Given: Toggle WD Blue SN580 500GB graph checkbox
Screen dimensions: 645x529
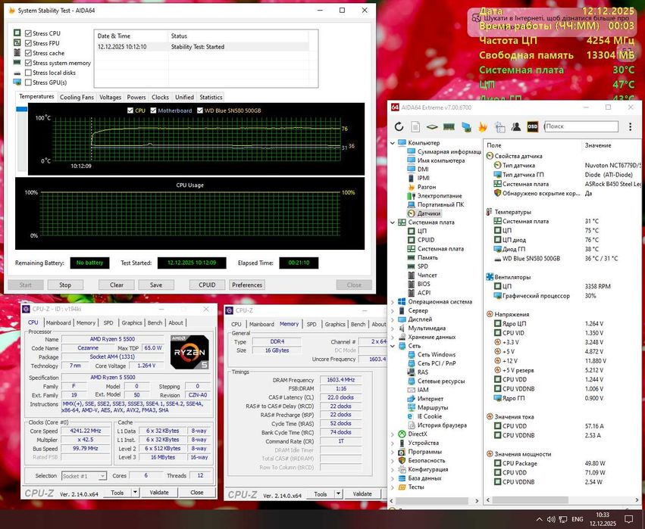Looking at the screenshot, I should (200, 110).
